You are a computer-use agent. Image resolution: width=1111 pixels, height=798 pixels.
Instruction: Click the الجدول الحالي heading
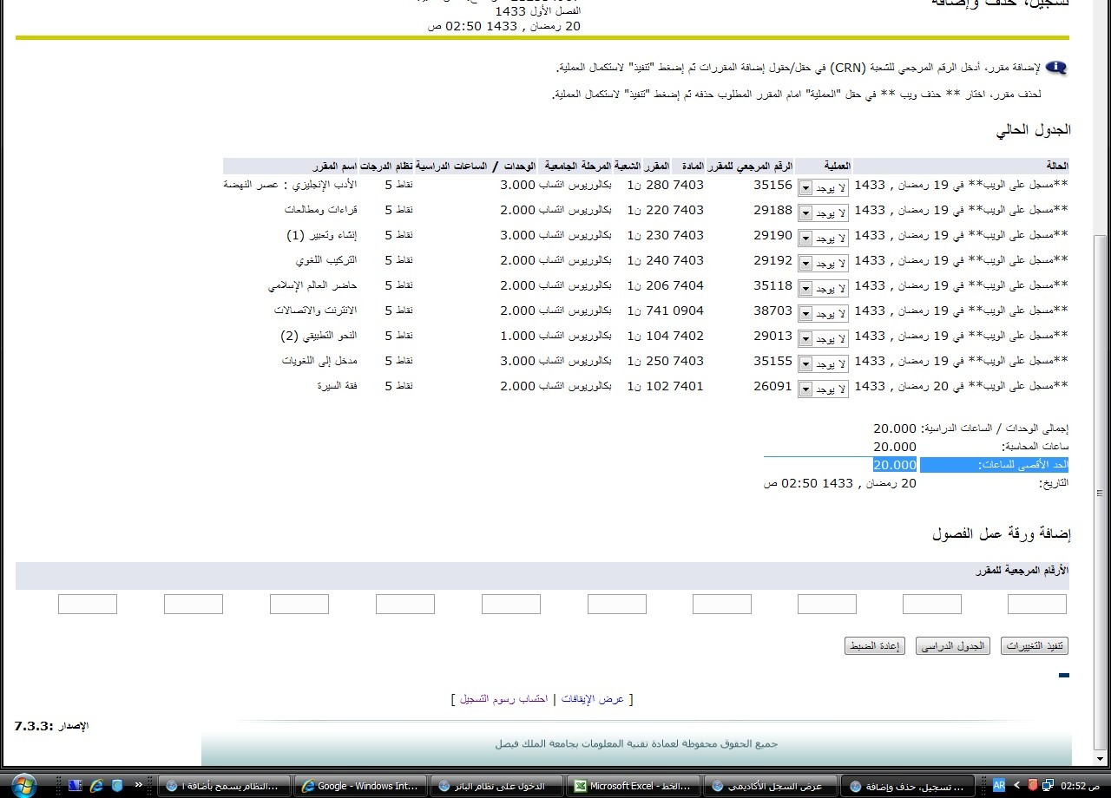click(1034, 130)
